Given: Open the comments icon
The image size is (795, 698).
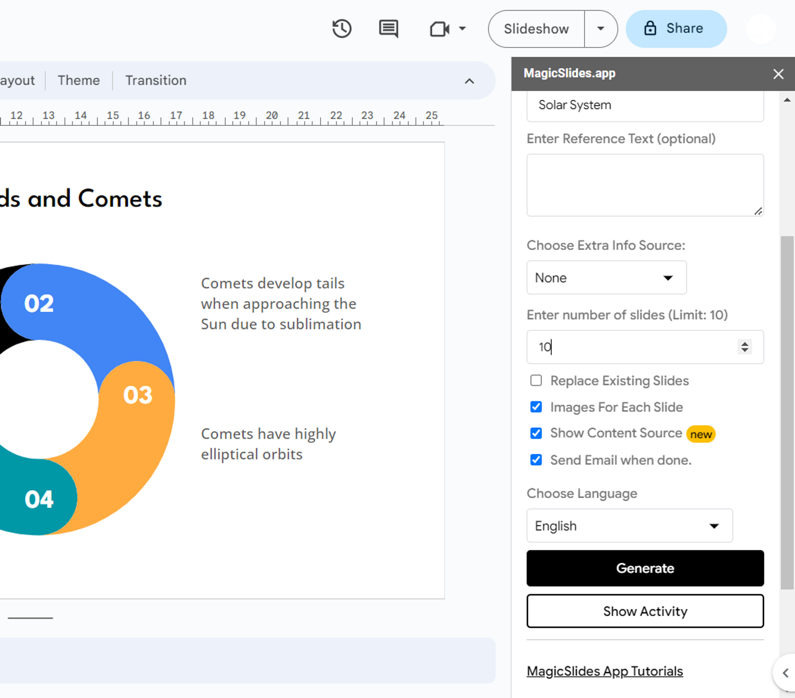Looking at the screenshot, I should (388, 29).
